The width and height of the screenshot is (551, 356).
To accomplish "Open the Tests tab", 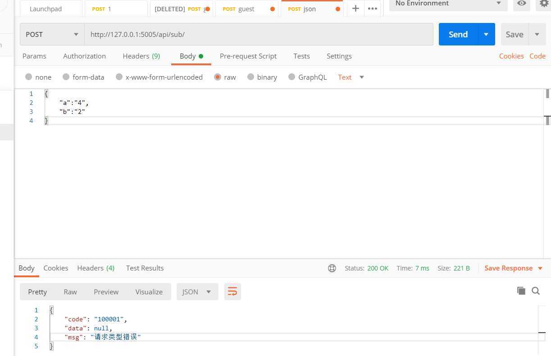I will point(301,56).
